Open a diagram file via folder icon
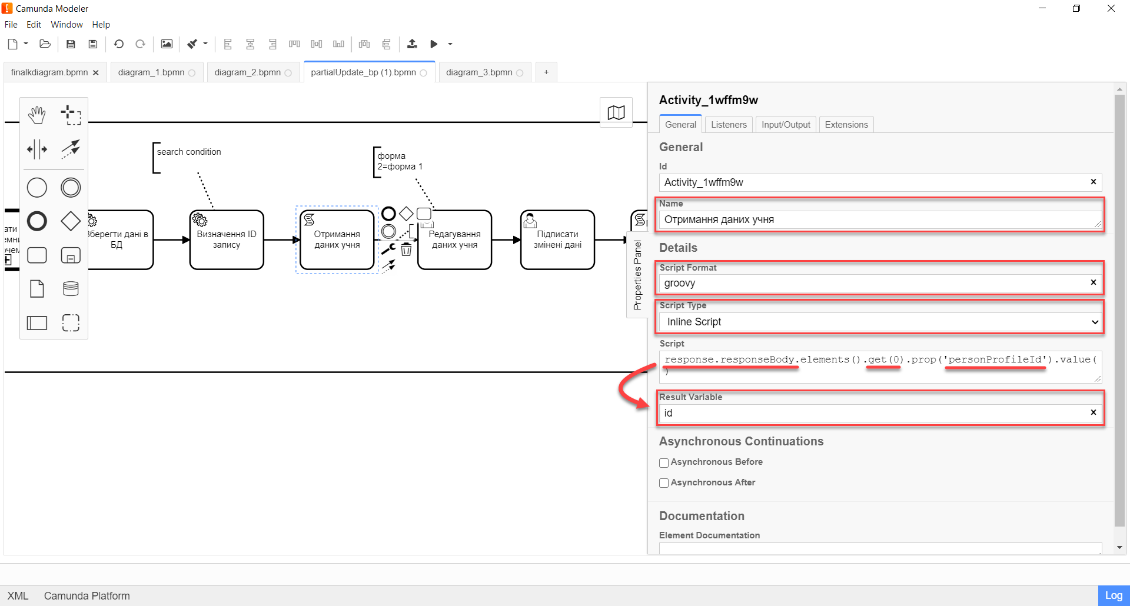Image resolution: width=1130 pixels, height=606 pixels. [x=45, y=44]
